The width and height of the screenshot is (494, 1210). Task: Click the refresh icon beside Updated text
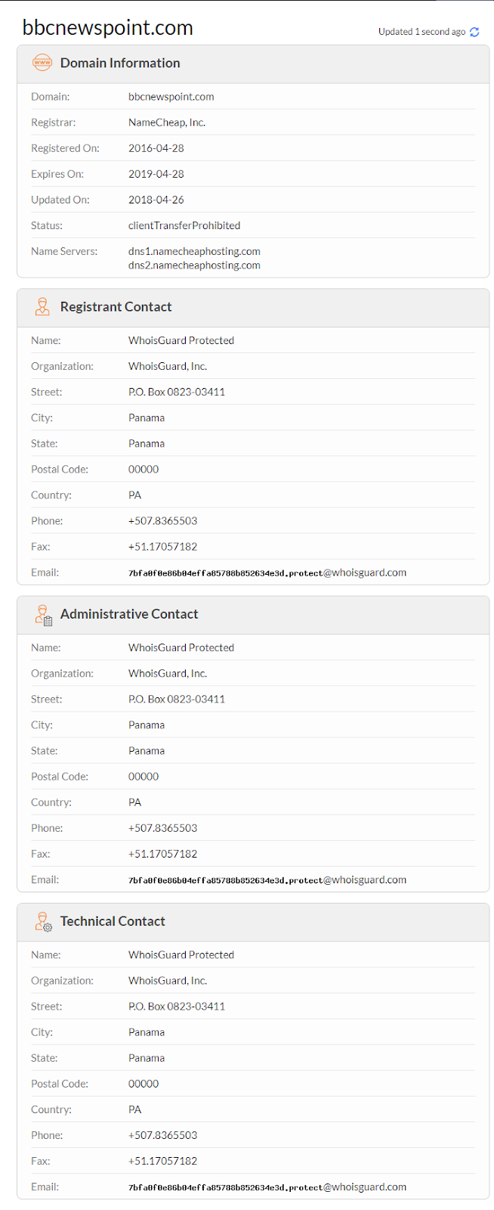(474, 32)
